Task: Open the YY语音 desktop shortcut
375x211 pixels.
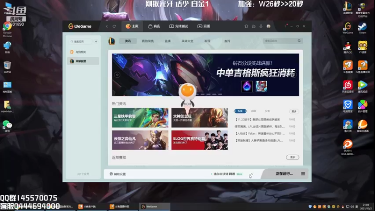Action: pyautogui.click(x=362, y=47)
